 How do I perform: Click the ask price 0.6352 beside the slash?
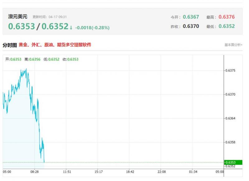(55, 26)
